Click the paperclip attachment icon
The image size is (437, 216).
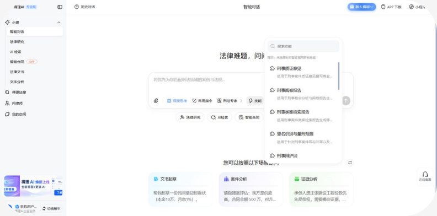pyautogui.click(x=156, y=101)
